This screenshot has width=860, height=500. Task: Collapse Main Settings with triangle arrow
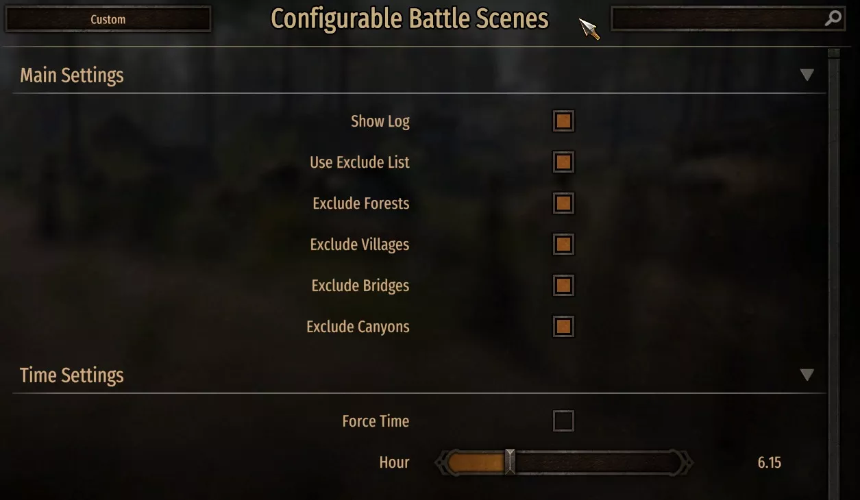(x=807, y=75)
